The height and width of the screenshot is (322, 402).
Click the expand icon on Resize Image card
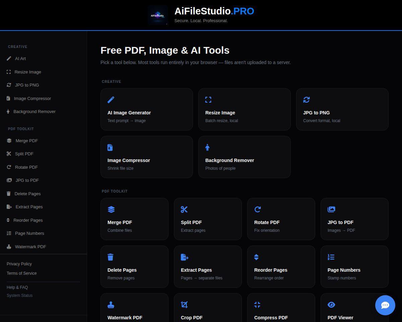[208, 100]
